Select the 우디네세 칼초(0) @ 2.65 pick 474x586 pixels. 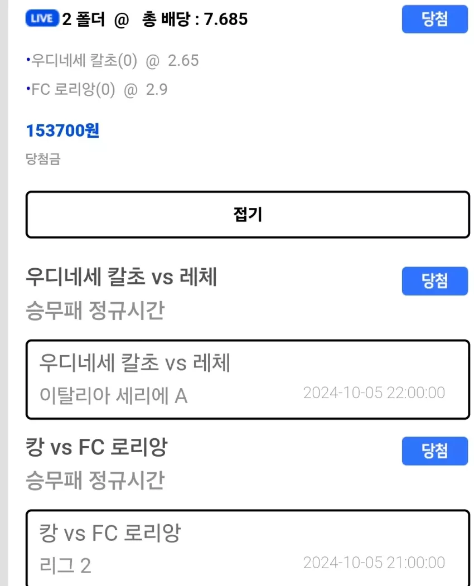click(x=112, y=61)
